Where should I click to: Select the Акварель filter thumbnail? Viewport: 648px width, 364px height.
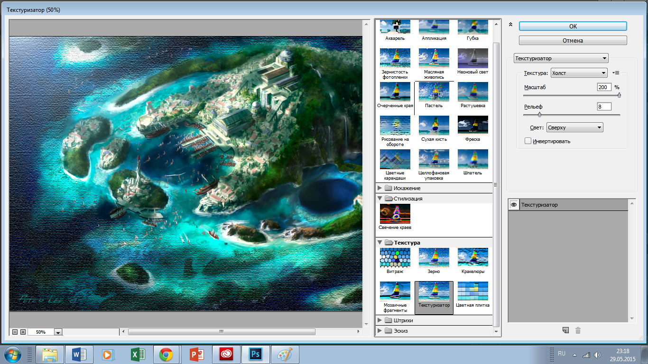[395, 27]
